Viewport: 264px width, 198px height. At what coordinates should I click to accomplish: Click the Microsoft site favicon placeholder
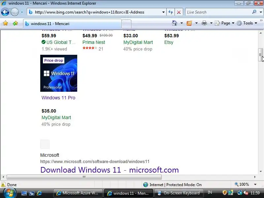point(45,144)
